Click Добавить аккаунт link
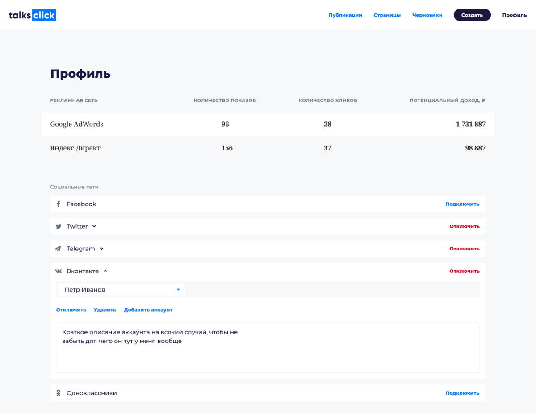536x413 pixels. pyautogui.click(x=148, y=310)
